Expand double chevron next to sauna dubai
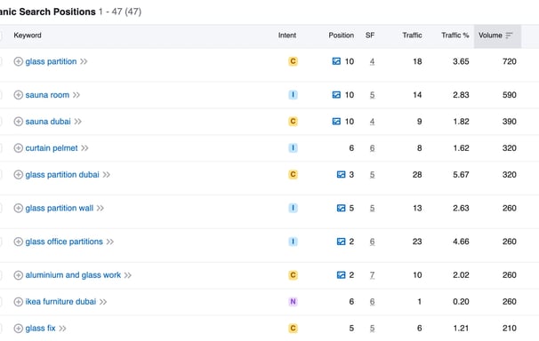This screenshot has width=539, height=341. (77, 122)
